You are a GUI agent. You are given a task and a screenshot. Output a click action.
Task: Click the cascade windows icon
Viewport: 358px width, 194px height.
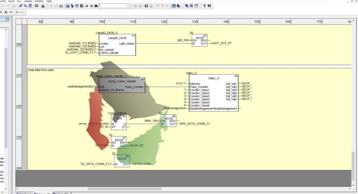tap(186, 6)
